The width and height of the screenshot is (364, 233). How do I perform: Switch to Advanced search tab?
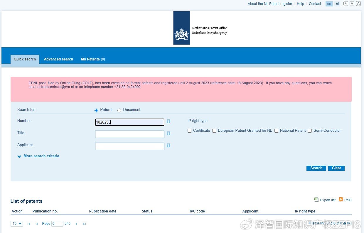pyautogui.click(x=58, y=59)
